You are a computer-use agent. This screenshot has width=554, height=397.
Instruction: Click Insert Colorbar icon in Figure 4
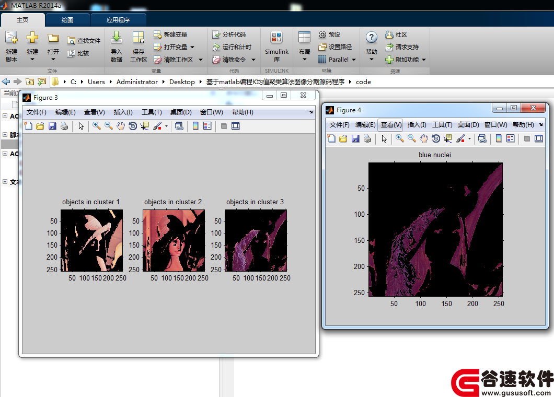pyautogui.click(x=499, y=139)
